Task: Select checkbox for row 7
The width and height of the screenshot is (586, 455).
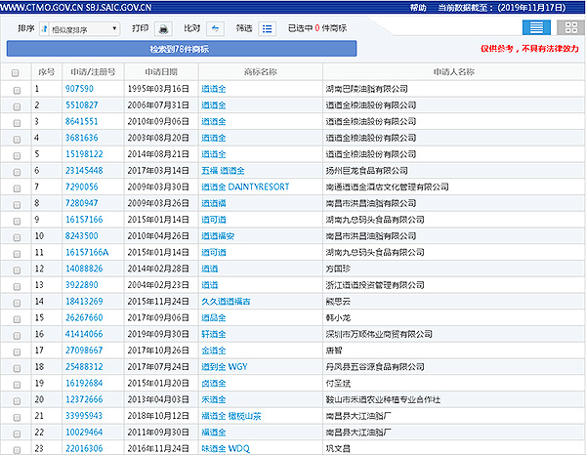Action: coord(16,186)
